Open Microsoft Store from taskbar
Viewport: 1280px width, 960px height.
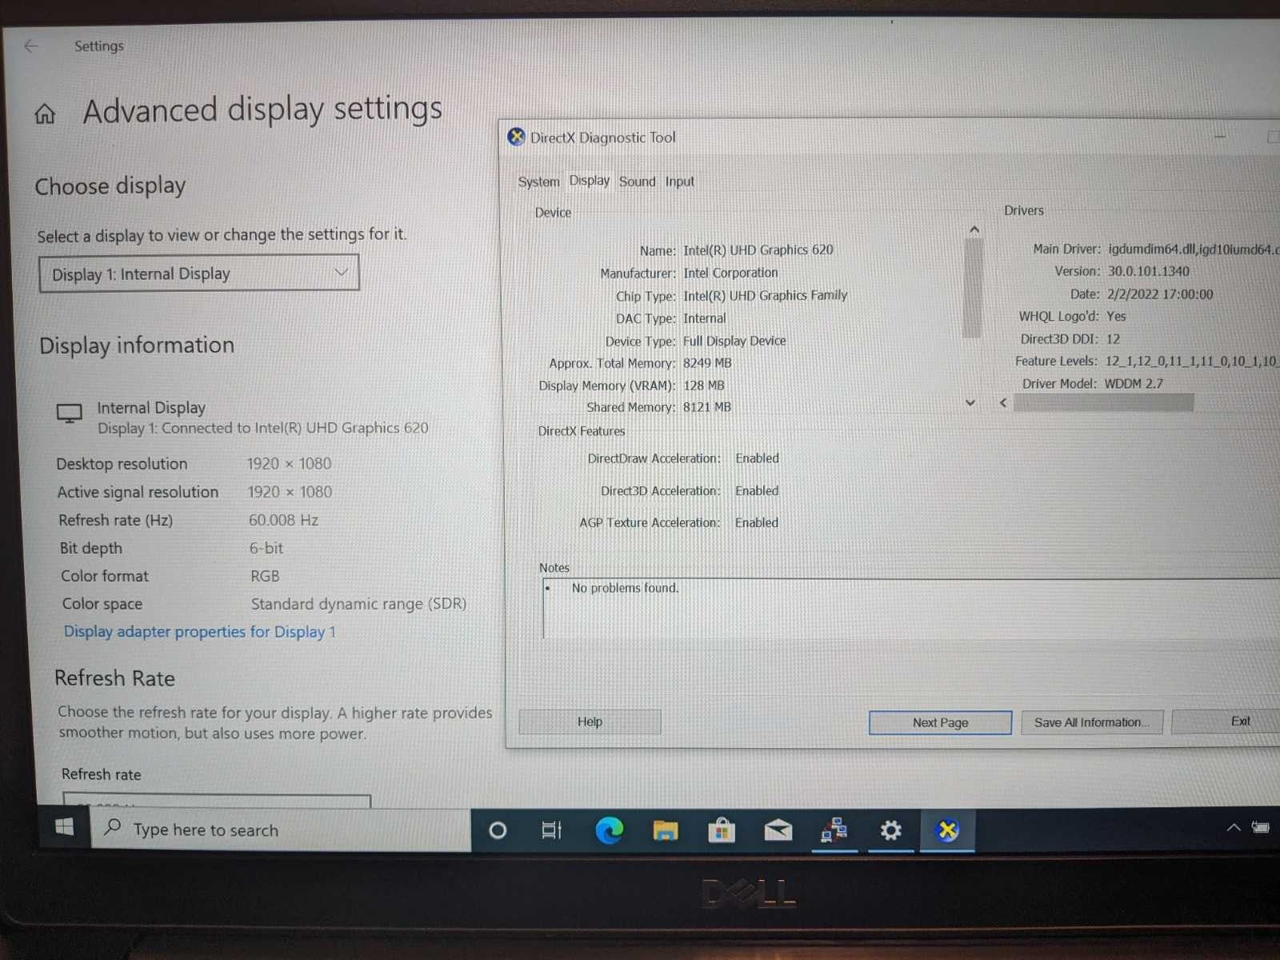(x=722, y=830)
